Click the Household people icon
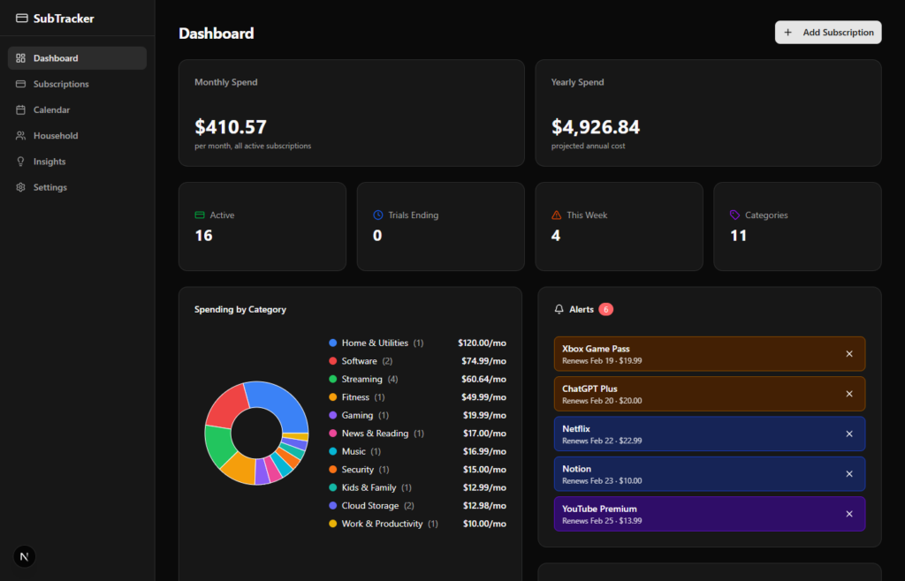The width and height of the screenshot is (905, 581). pos(21,135)
